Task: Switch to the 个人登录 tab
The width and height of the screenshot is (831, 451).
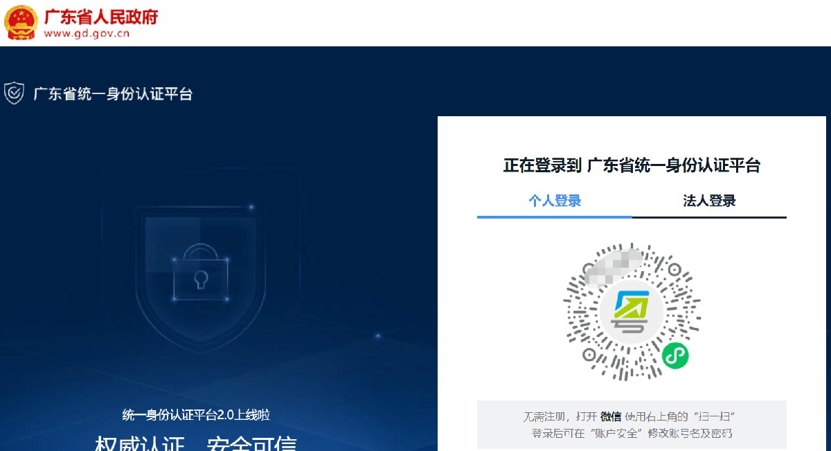Action: pyautogui.click(x=555, y=201)
